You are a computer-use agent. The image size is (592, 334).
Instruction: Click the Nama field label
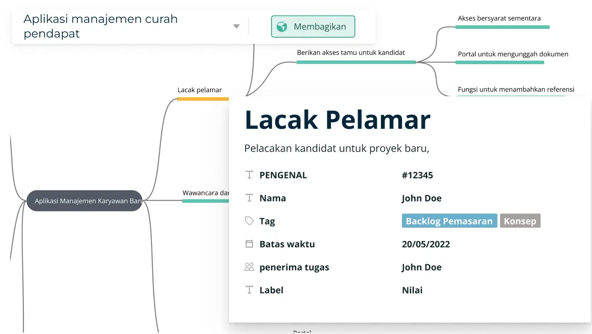coord(272,198)
